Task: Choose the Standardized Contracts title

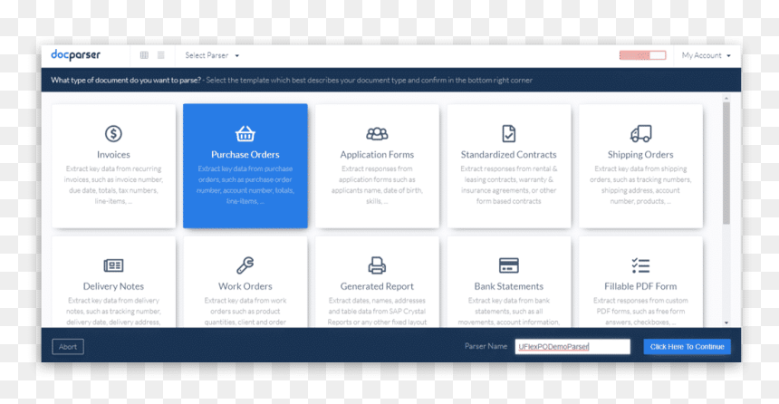Action: 509,155
